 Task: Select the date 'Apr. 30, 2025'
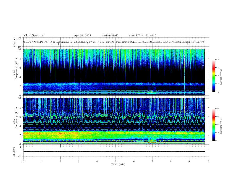tap(82, 35)
